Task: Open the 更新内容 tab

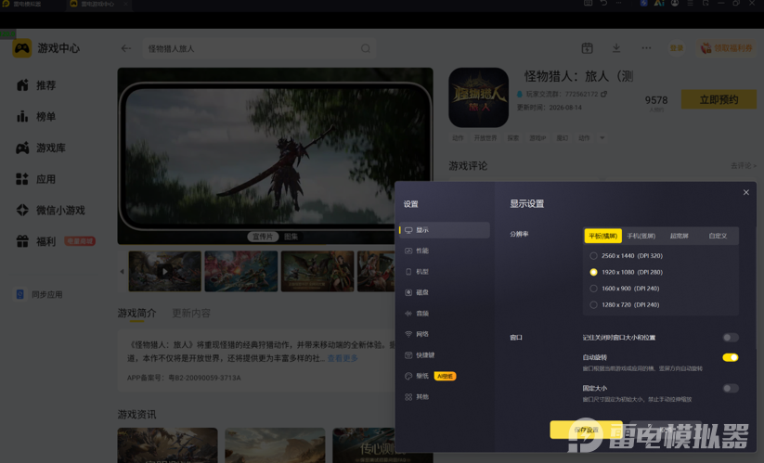Action: pos(191,313)
